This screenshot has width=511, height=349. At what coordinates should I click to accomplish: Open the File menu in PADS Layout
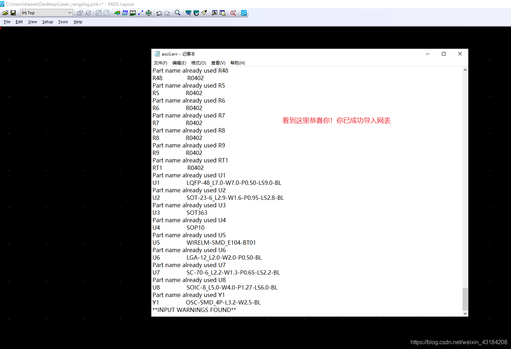pos(7,22)
